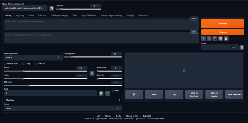Image resolution: width=248 pixels, height=123 pixels.
Task: Click the Enqueue button
Action: click(223, 32)
